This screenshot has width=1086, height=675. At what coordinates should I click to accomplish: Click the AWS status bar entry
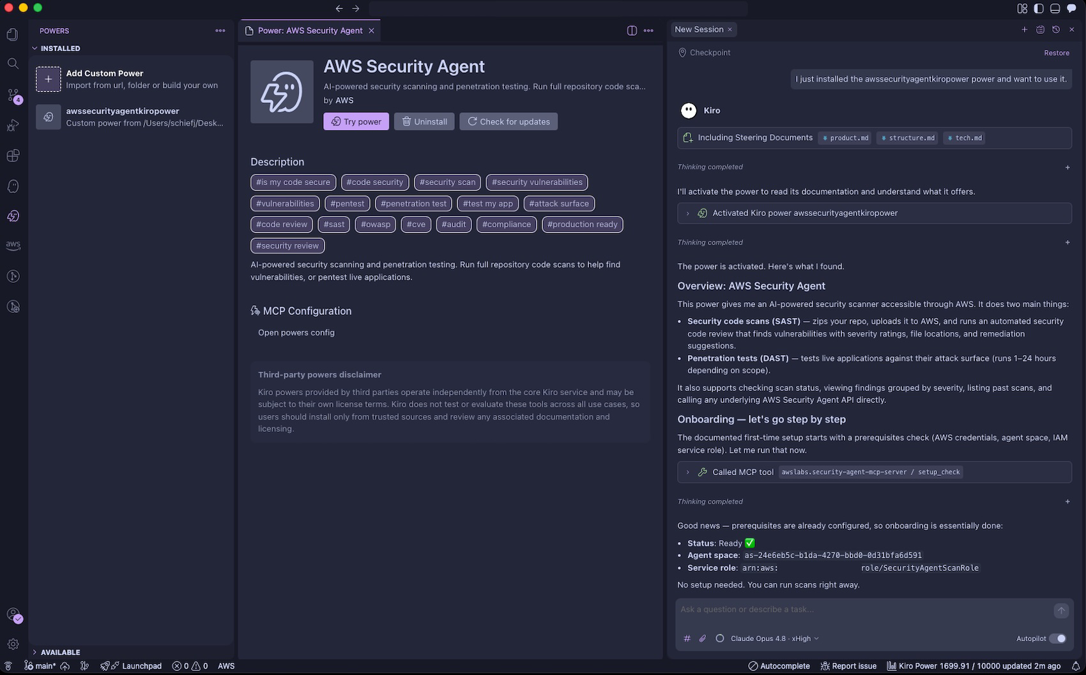[x=226, y=666]
